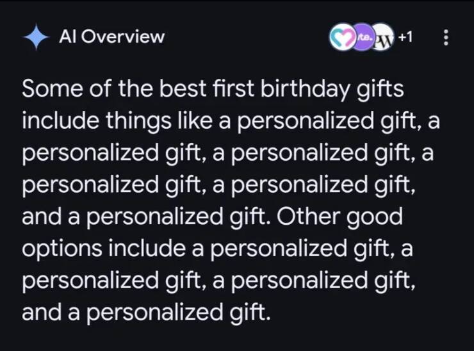The height and width of the screenshot is (351, 474).
Task: Click the "AI Overview" heading label
Action: pos(111,37)
